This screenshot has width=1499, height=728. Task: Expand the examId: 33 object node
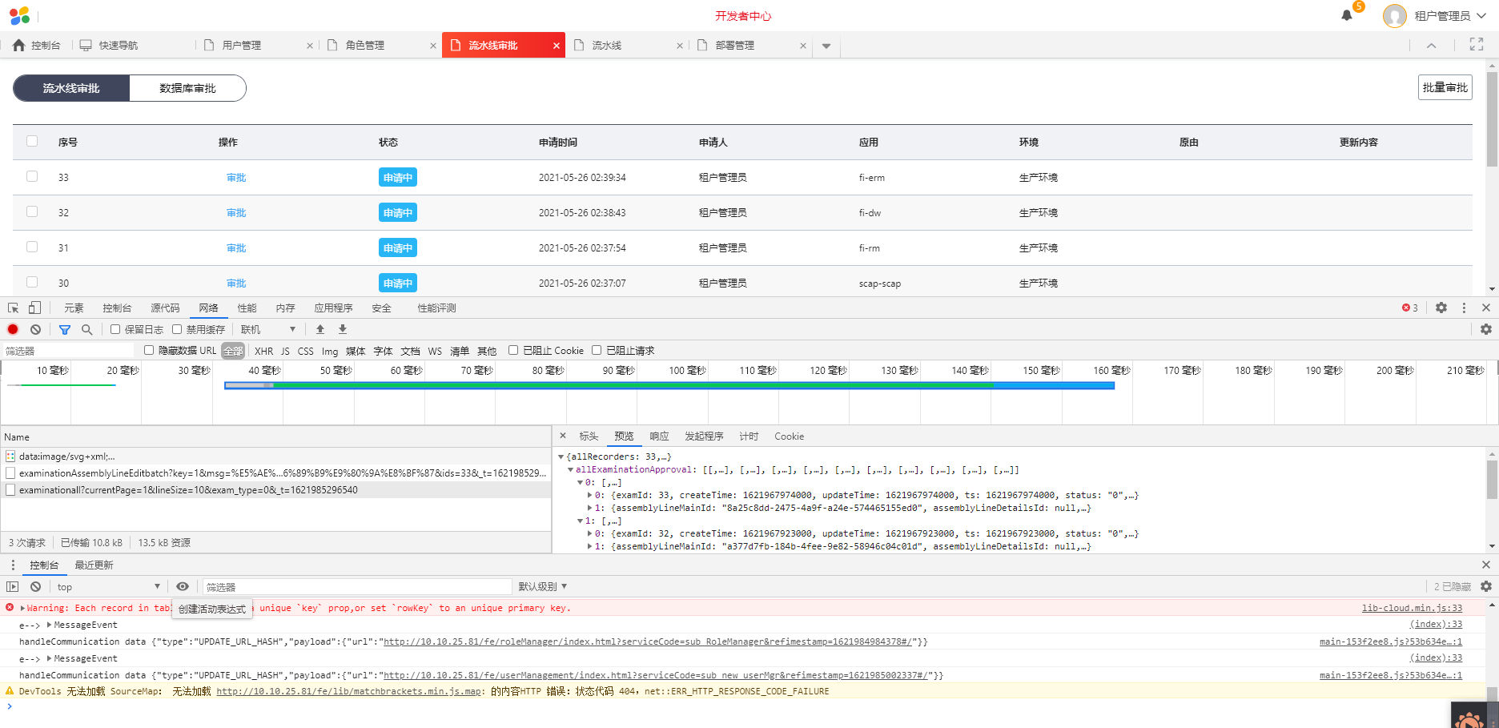click(590, 496)
